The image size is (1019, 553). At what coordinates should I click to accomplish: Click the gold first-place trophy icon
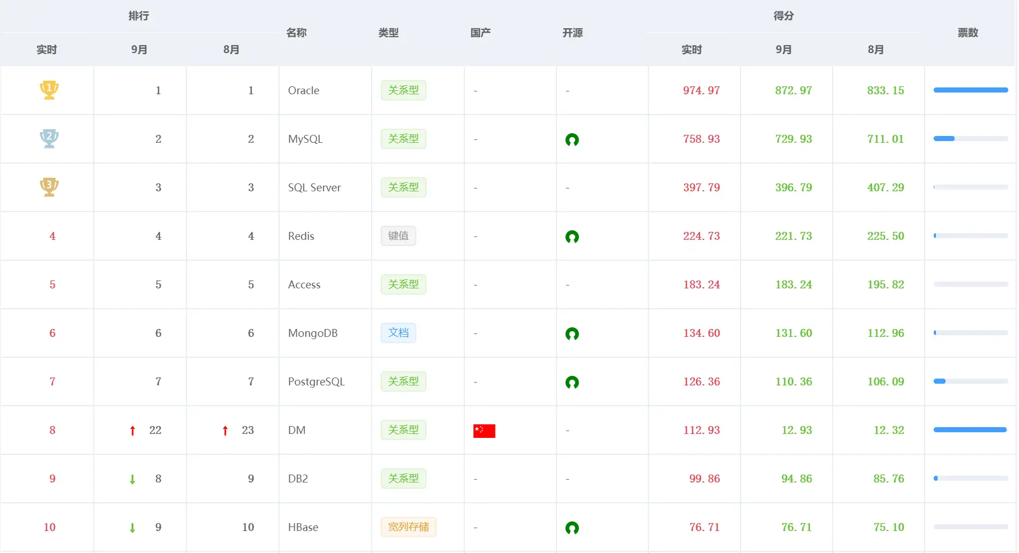tap(49, 90)
